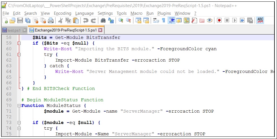The image size is (277, 139).
Task: Open the Macro menu
Action: 137,13
